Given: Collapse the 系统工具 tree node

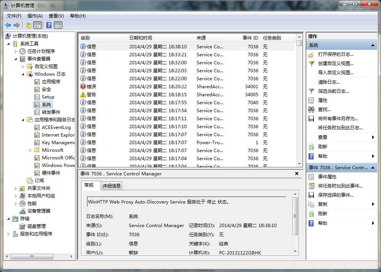Looking at the screenshot, I should point(8,44).
